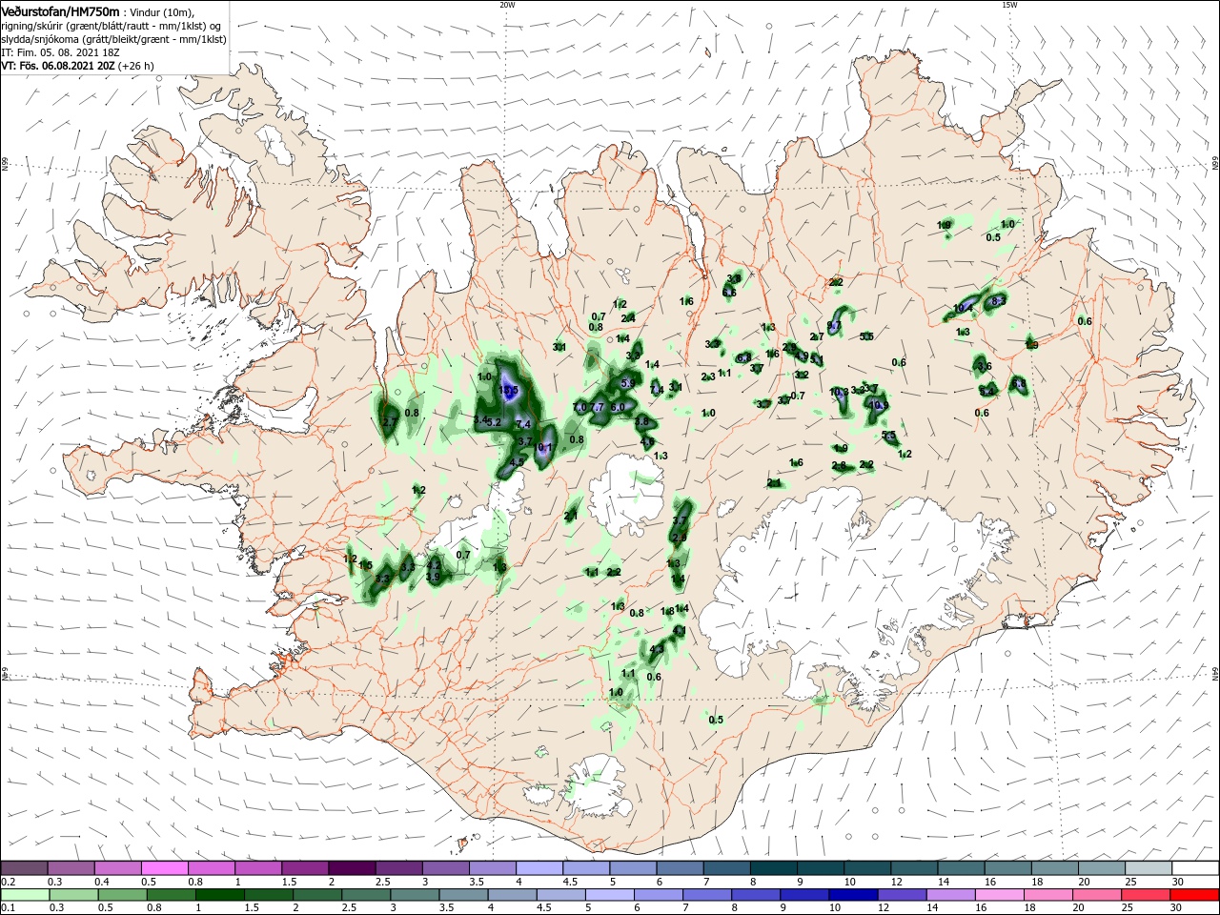
Task: Click the 2.4 precipitation value
Action: tap(628, 318)
